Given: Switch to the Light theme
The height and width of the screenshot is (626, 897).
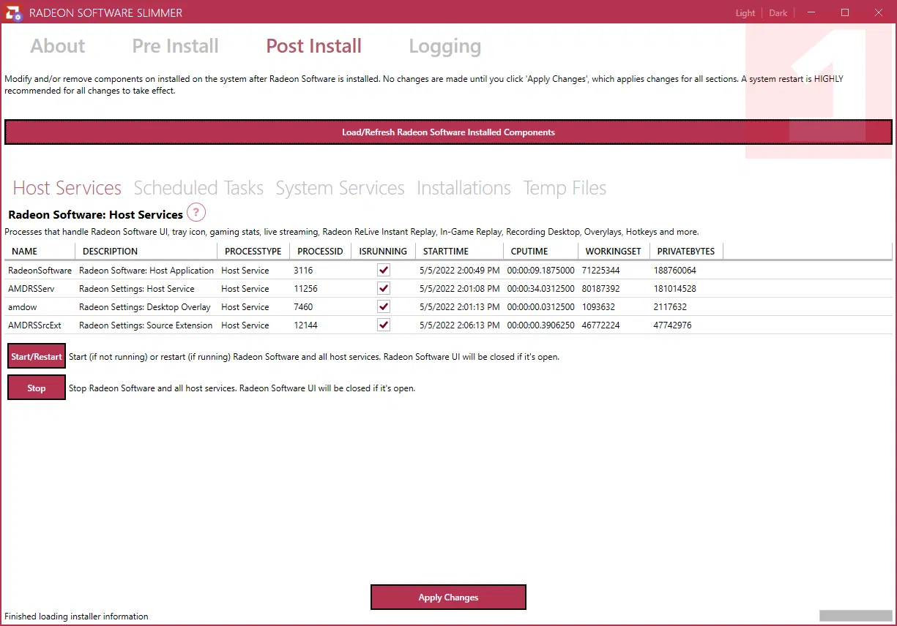Looking at the screenshot, I should [745, 13].
